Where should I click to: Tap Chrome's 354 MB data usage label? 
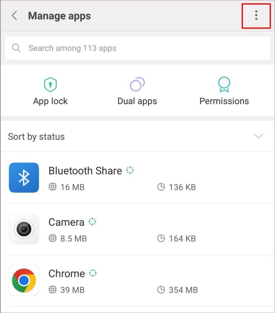click(182, 290)
